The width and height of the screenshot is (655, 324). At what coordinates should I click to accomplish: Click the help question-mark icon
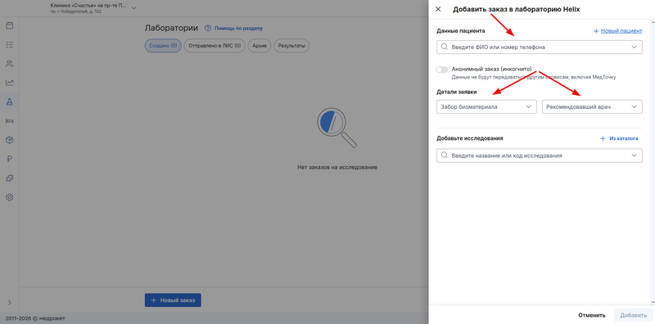[x=208, y=29]
